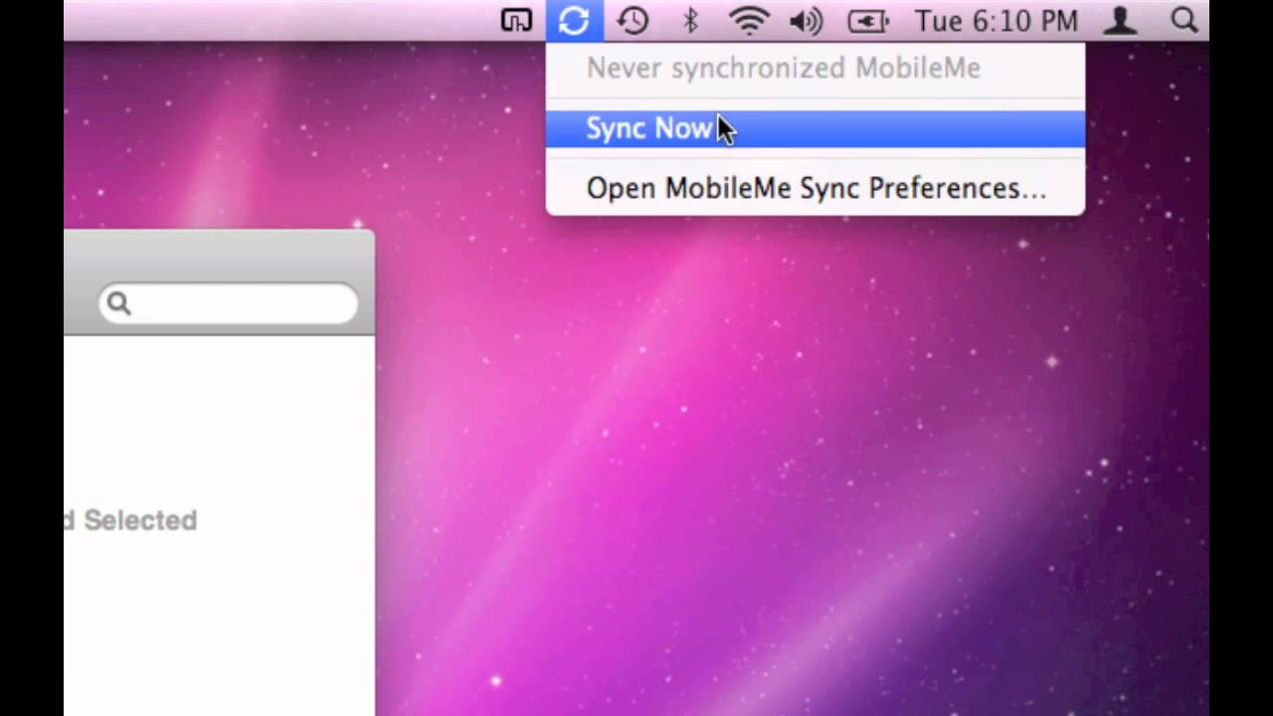Click the magnifier icon inside search field
This screenshot has height=716, width=1273.
point(118,303)
